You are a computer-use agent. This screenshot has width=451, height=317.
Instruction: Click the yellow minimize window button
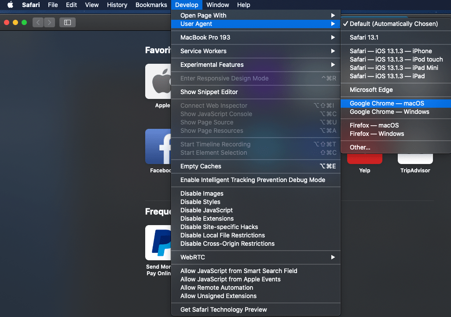click(x=15, y=22)
